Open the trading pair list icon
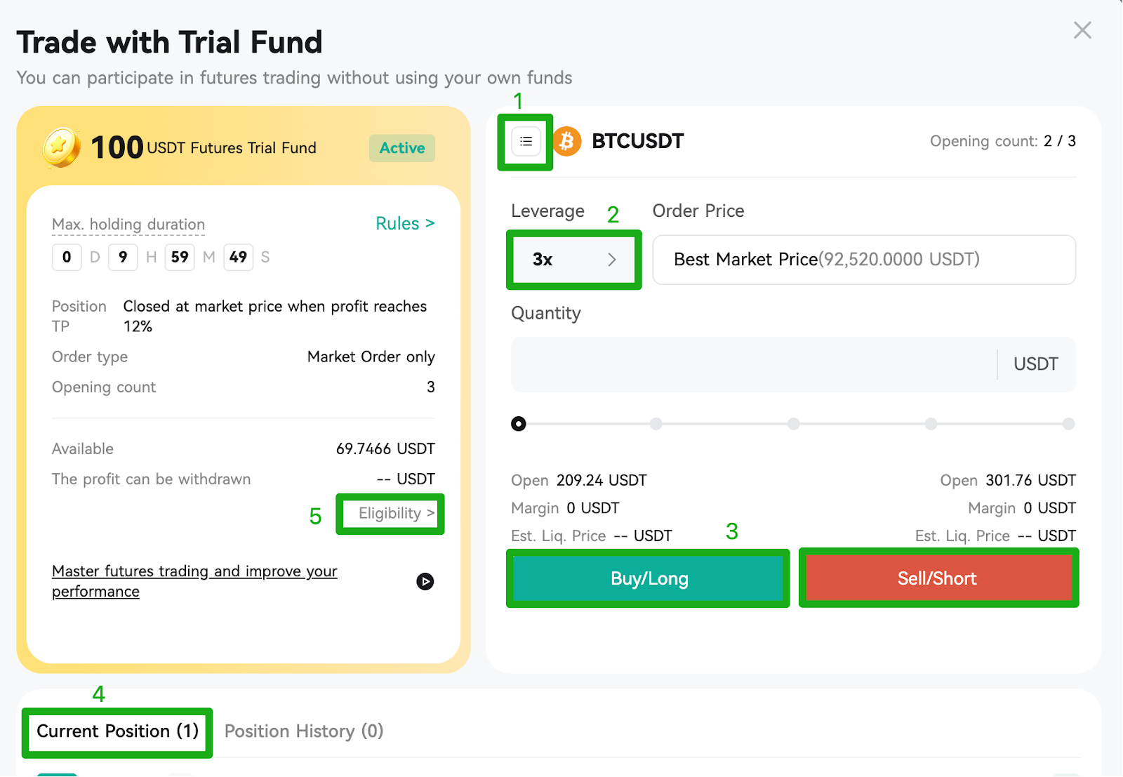Screen dimensions: 1123x777 tap(526, 142)
